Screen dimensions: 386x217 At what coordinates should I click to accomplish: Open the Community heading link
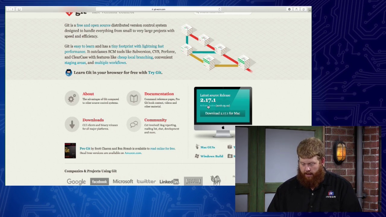coord(156,120)
